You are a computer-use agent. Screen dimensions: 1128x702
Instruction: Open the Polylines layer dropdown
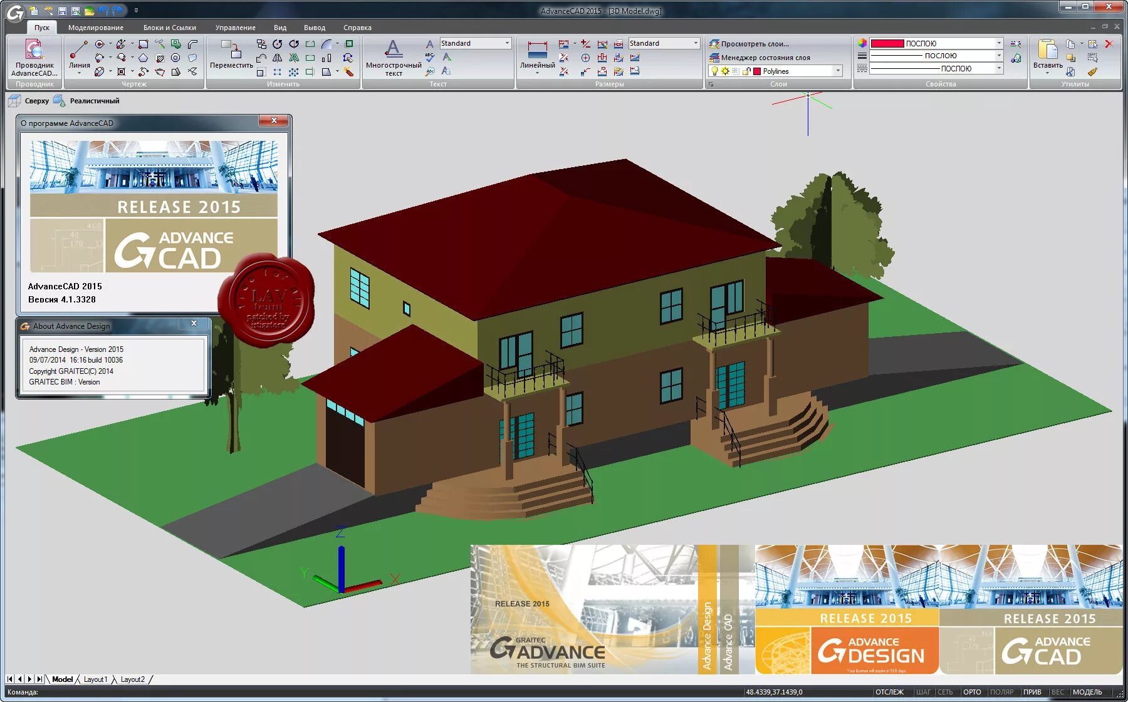(838, 71)
